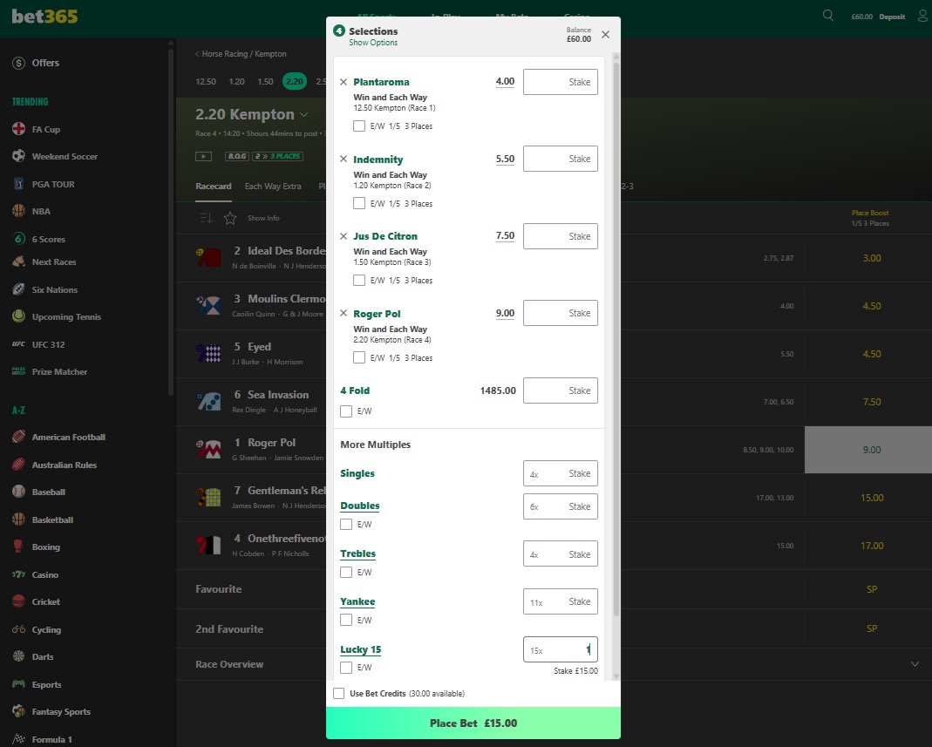Click the Indemnity stake input field
Viewport: 932px width, 747px height.
(x=561, y=159)
